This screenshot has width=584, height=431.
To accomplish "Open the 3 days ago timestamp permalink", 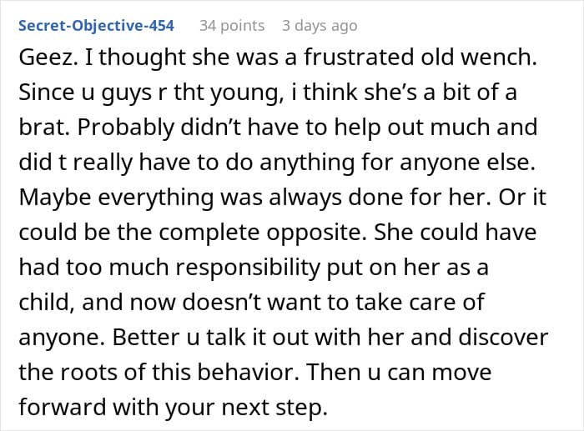I will point(320,26).
